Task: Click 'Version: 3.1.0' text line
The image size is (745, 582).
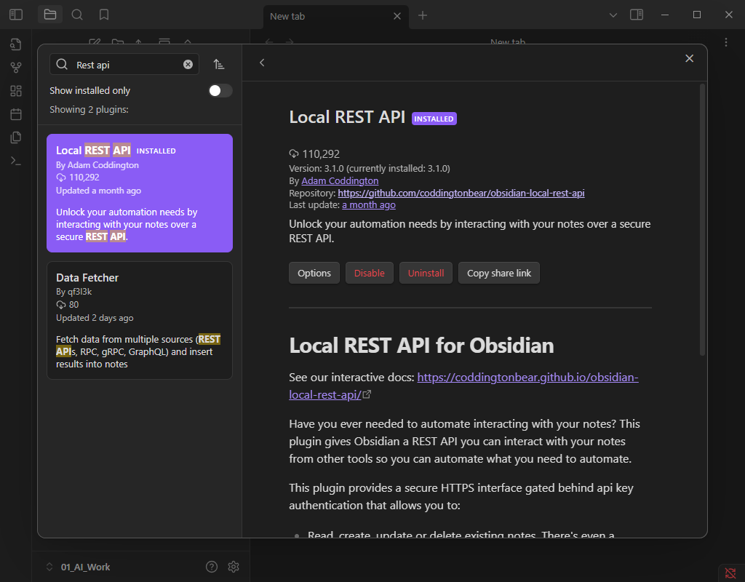Action: click(369, 168)
